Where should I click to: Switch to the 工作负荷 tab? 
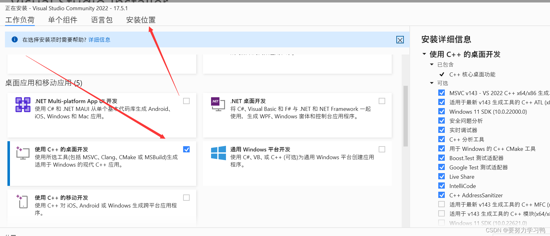20,20
